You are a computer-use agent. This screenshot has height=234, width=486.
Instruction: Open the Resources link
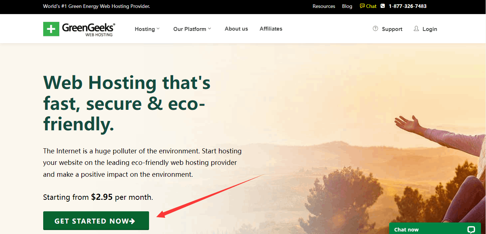[x=324, y=6]
